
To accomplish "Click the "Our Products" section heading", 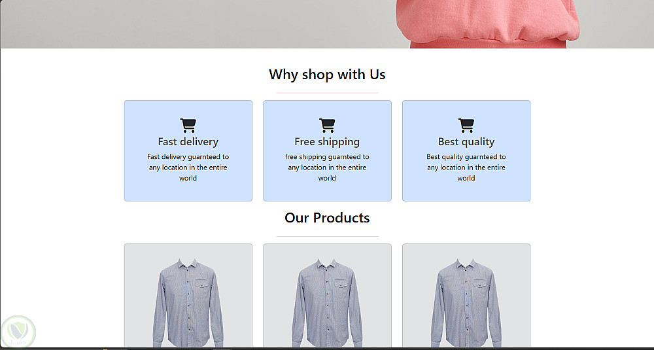I will (x=327, y=218).
